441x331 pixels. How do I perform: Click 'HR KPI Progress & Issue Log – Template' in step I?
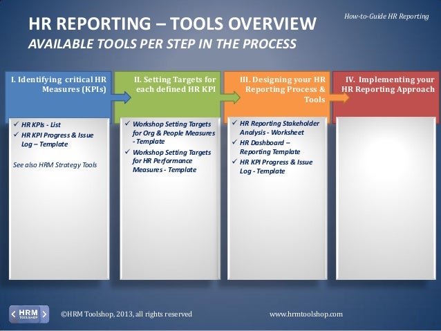[x=57, y=140]
